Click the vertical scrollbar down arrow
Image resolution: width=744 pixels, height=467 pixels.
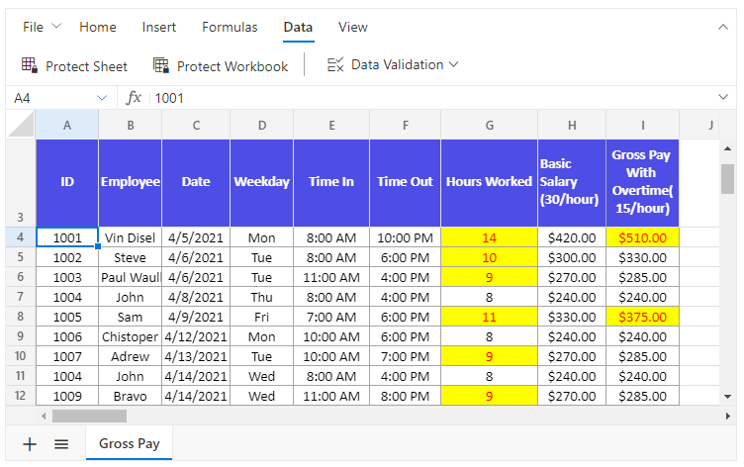point(728,396)
